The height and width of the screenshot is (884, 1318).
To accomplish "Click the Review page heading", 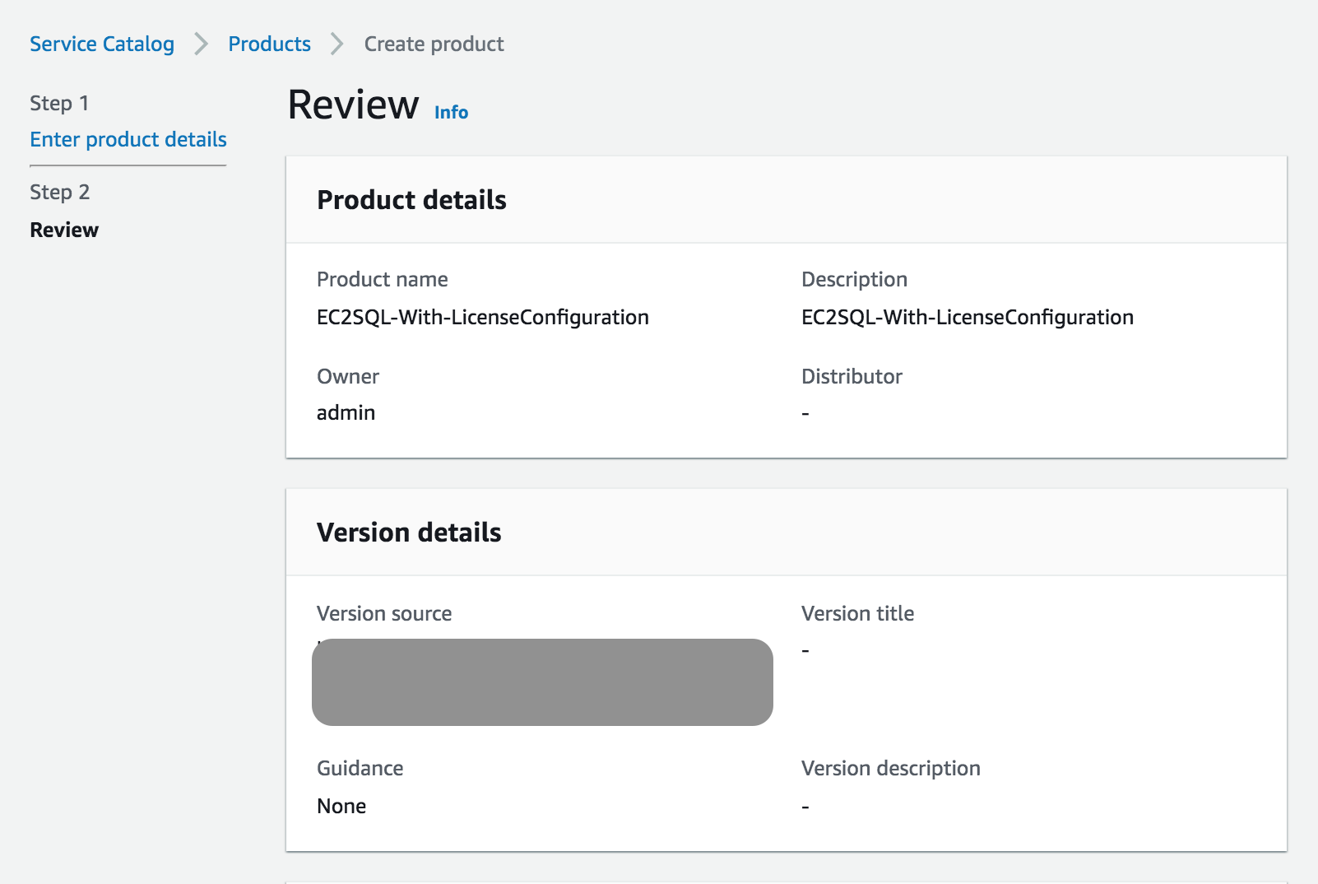I will point(354,105).
